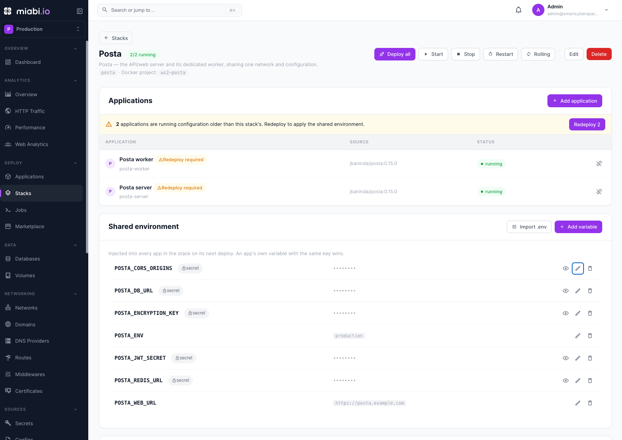Delete the POSTA_WEB_URL variable
Viewport: 622px width, 440px height.
click(590, 403)
